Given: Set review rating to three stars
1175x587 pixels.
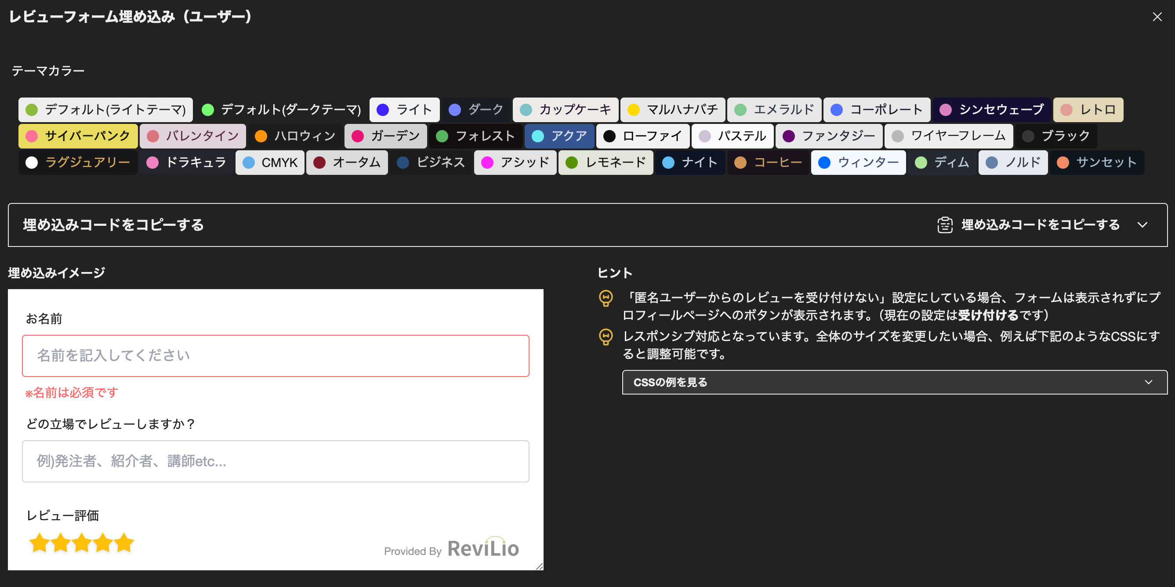Looking at the screenshot, I should pyautogui.click(x=82, y=543).
